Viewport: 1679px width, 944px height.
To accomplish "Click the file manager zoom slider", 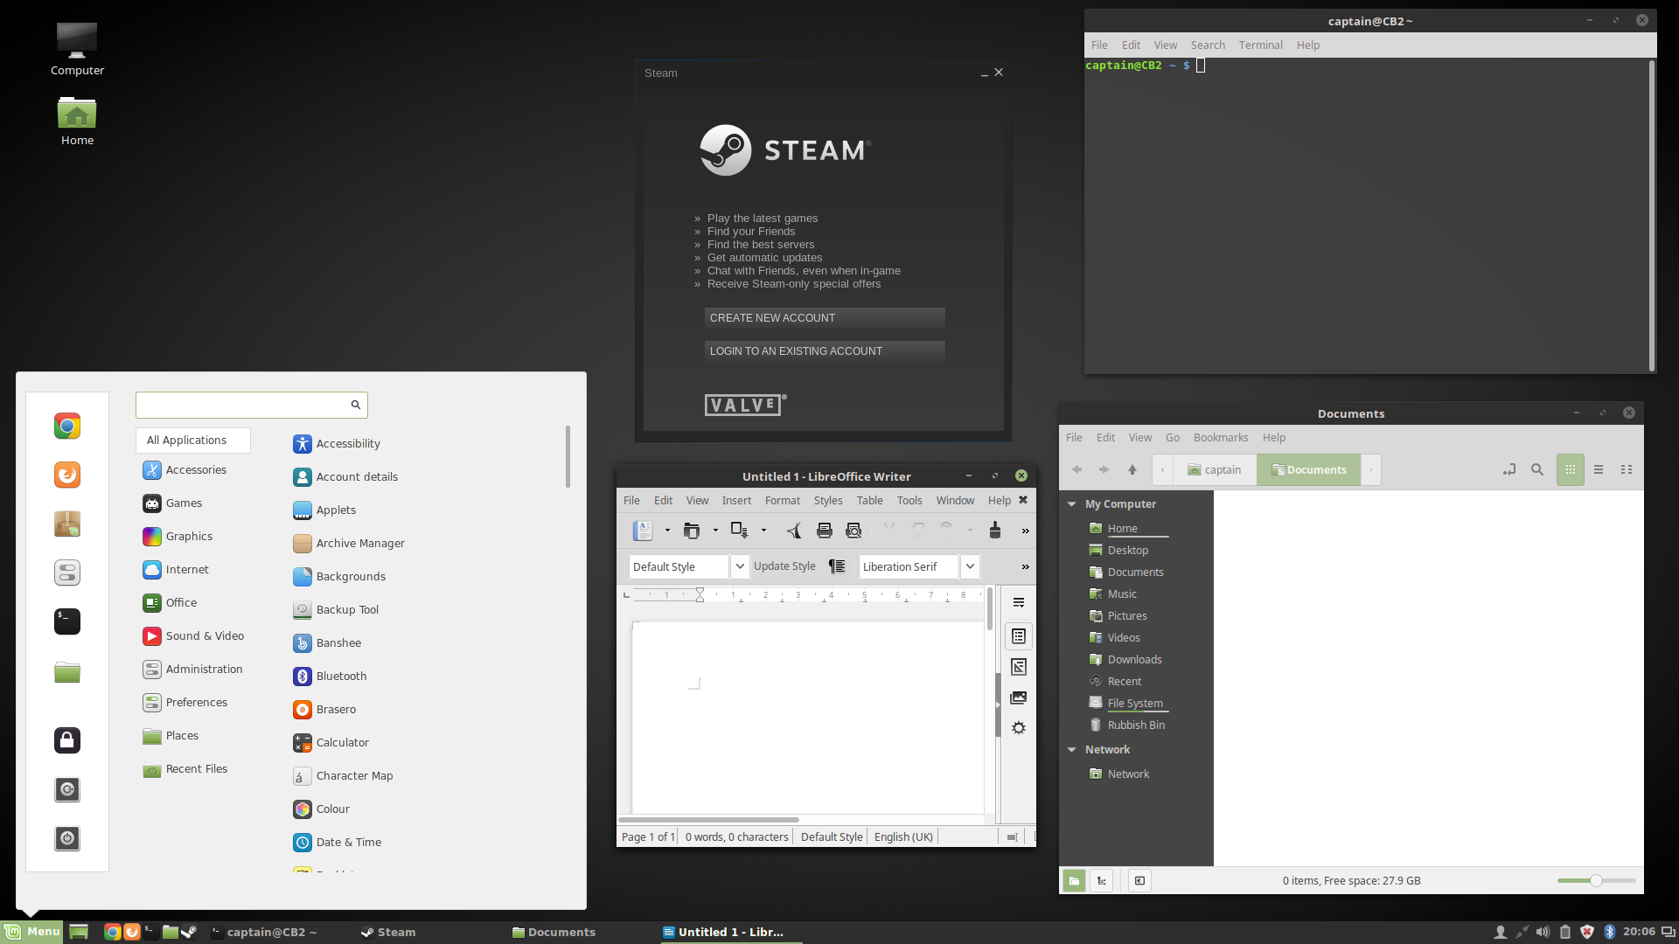I will [1595, 880].
